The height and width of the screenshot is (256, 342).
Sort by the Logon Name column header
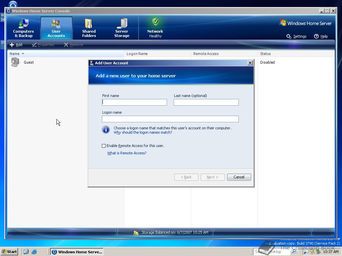[157, 54]
